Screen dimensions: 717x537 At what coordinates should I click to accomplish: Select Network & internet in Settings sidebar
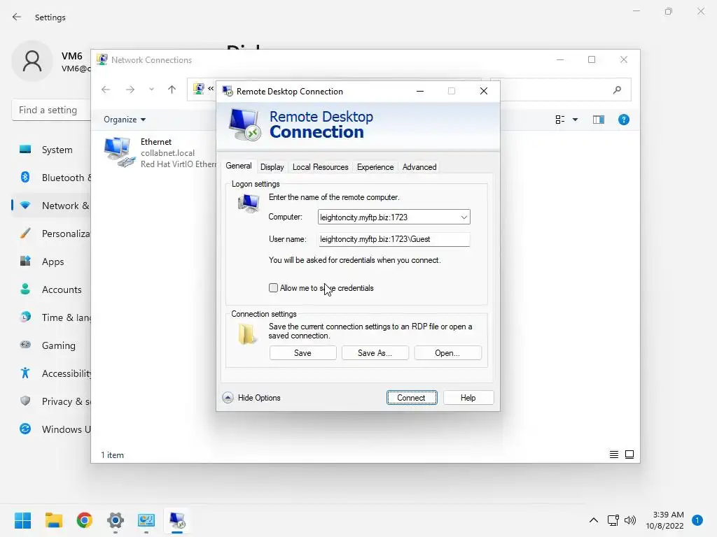tap(51, 206)
